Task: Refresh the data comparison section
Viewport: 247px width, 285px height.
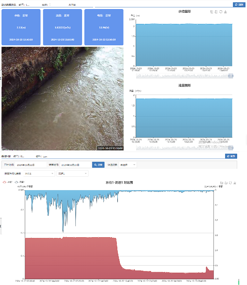Action: pos(231,157)
